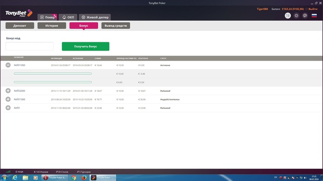Image resolution: width=323 pixels, height=181 pixels.
Task: Open the Живой дилер tab
Action: point(95,17)
